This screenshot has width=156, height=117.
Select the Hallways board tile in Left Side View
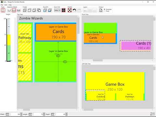[x=130, y=97]
